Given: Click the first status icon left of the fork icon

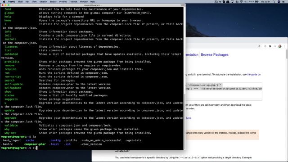Looking at the screenshot, I should tap(216, 2).
